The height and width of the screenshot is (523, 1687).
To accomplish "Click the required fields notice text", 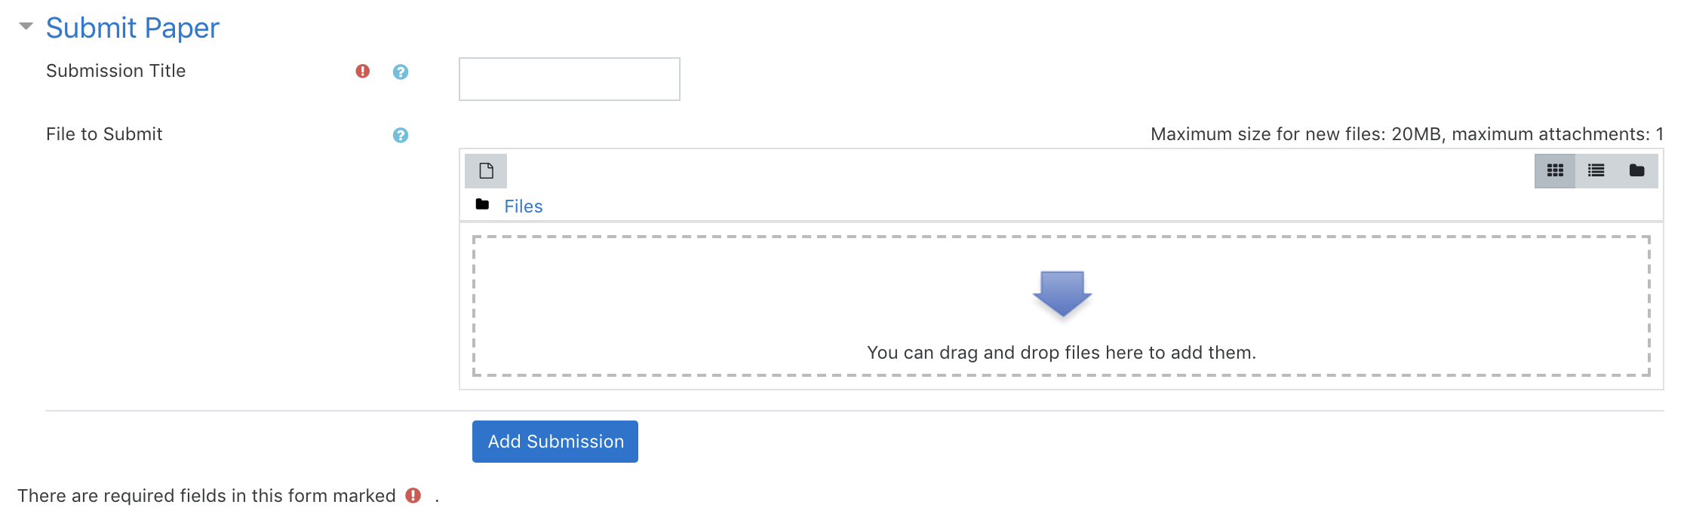I will [x=206, y=496].
